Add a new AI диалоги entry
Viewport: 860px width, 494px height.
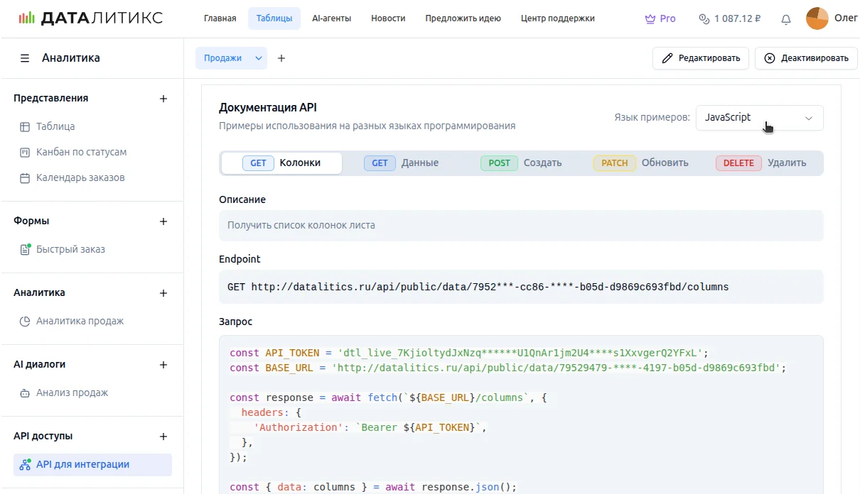coord(163,365)
